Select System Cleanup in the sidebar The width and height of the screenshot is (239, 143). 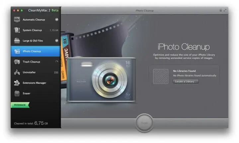(36, 30)
